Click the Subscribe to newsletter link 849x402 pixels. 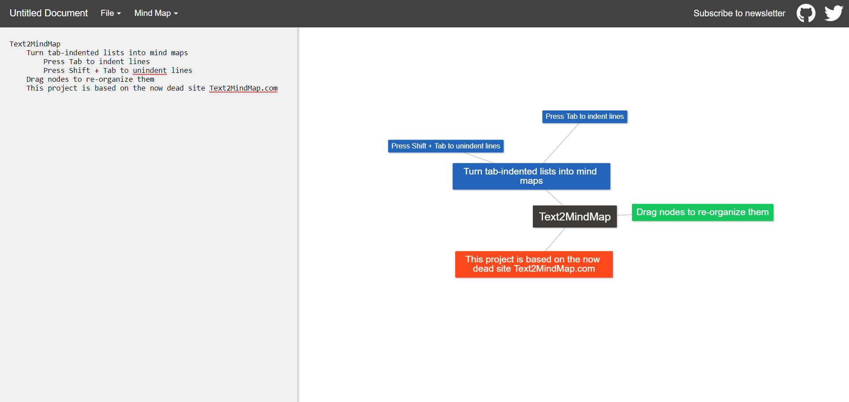click(739, 13)
